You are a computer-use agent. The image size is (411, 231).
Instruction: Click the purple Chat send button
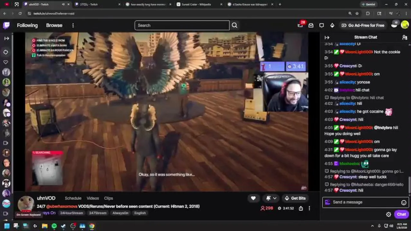coord(401,214)
